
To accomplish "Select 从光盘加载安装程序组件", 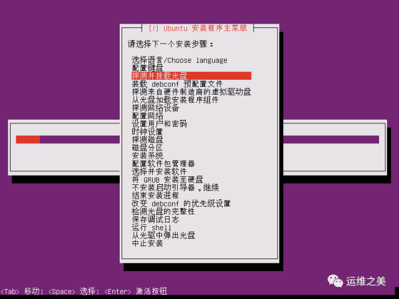I will pos(175,100).
